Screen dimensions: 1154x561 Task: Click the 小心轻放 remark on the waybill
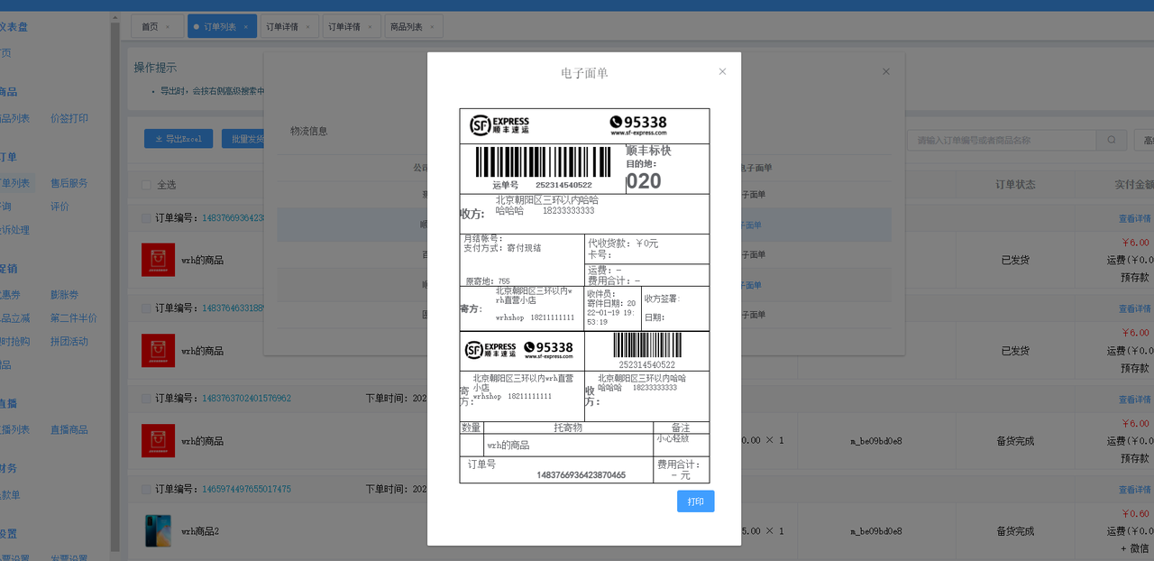point(673,438)
